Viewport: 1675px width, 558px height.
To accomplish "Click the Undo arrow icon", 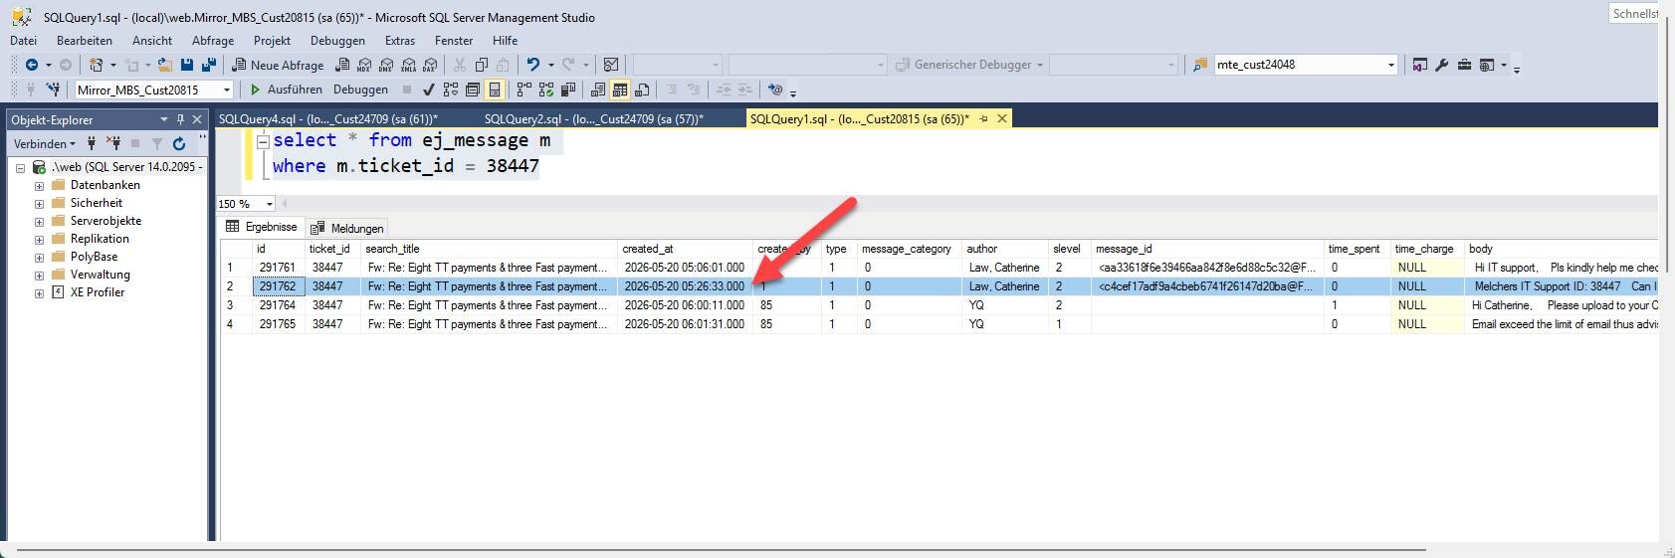I will click(x=533, y=65).
